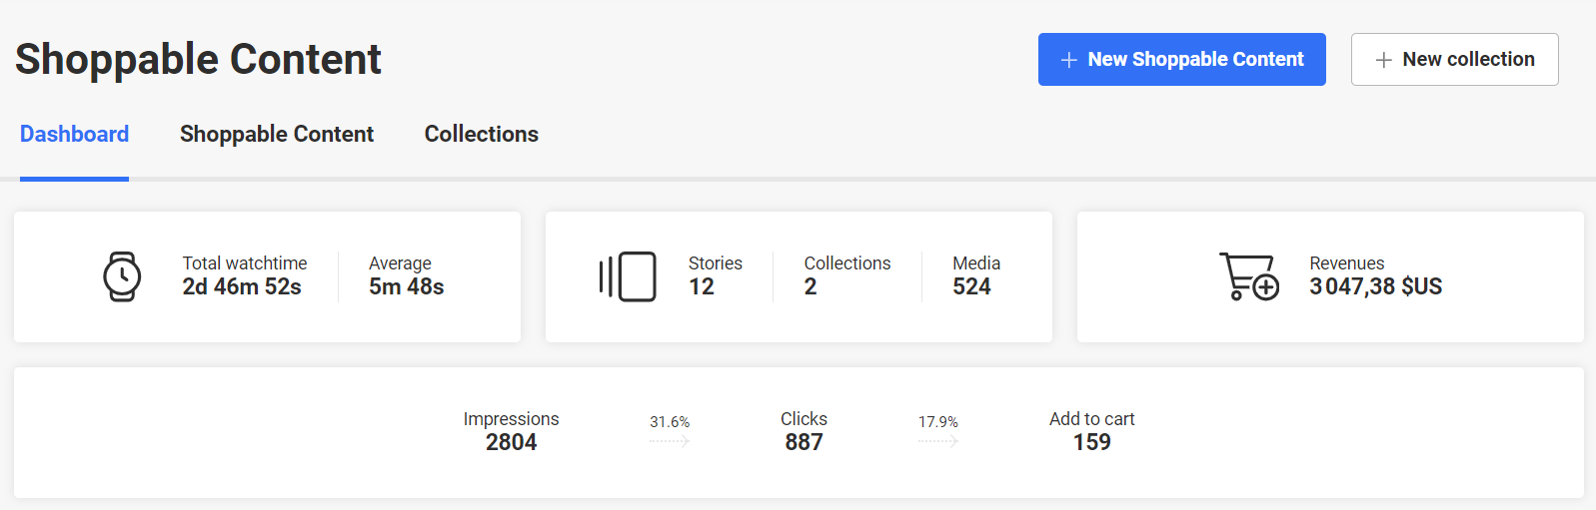
Task: Click the watch icon beside Total watchtime
Action: click(122, 276)
